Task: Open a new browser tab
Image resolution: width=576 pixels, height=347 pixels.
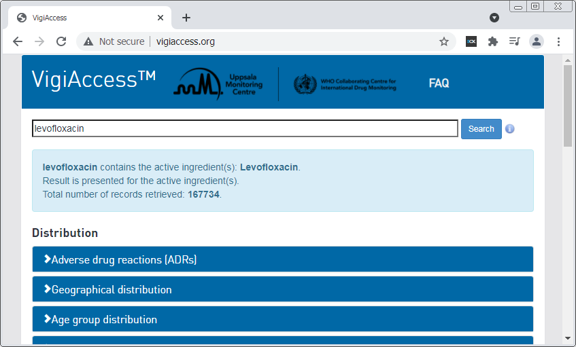Action: click(x=186, y=18)
